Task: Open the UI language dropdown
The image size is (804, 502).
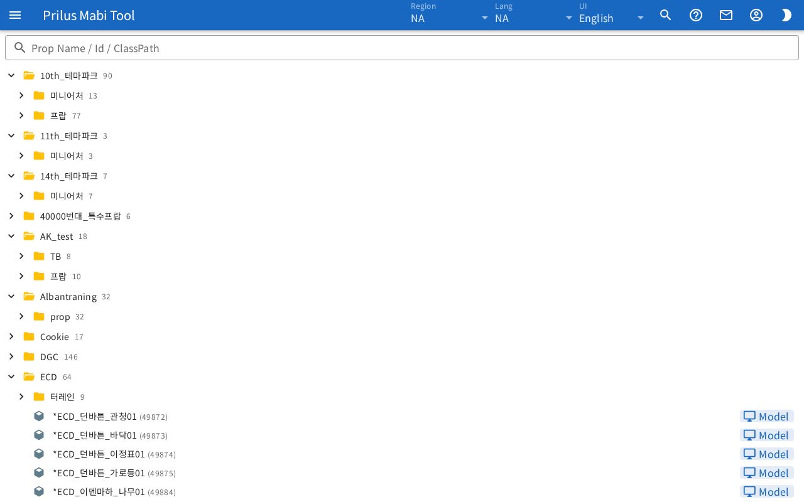Action: (x=612, y=15)
